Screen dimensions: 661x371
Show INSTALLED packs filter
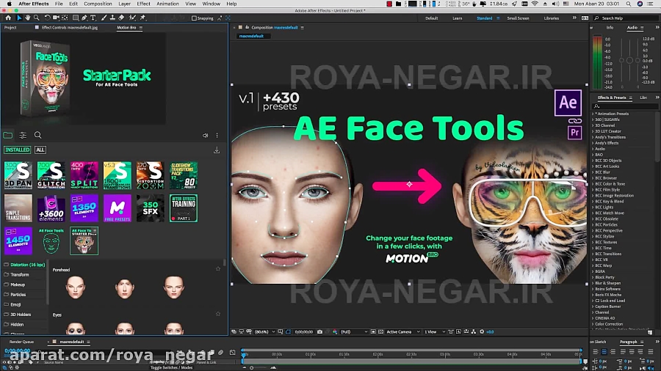(x=18, y=150)
